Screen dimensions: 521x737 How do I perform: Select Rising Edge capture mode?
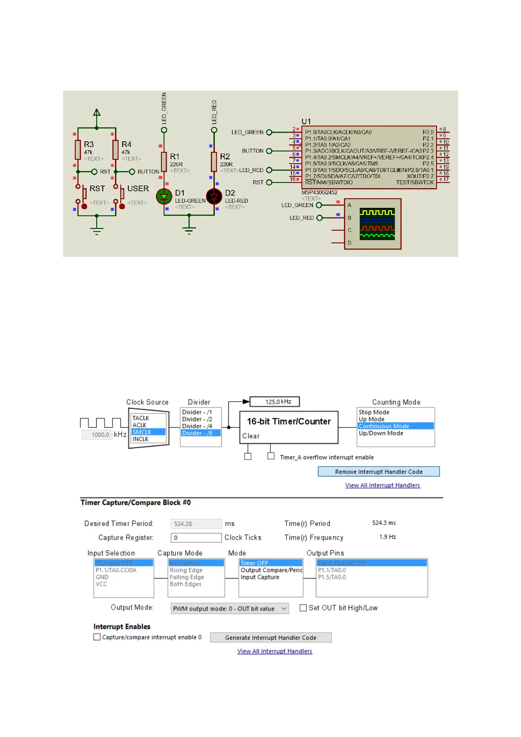(196, 570)
